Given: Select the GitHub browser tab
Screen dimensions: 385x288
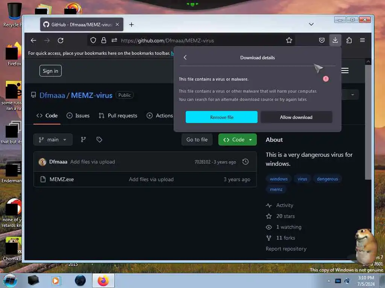Looking at the screenshot, I should 82,24.
